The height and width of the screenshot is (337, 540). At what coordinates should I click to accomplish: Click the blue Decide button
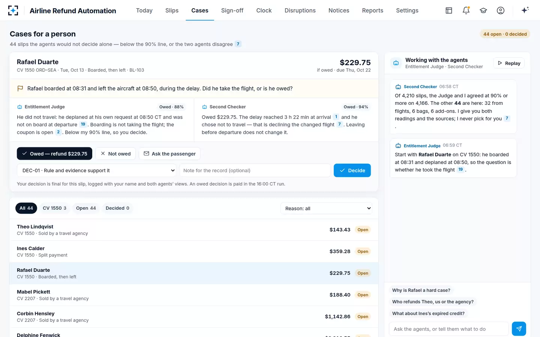point(352,170)
